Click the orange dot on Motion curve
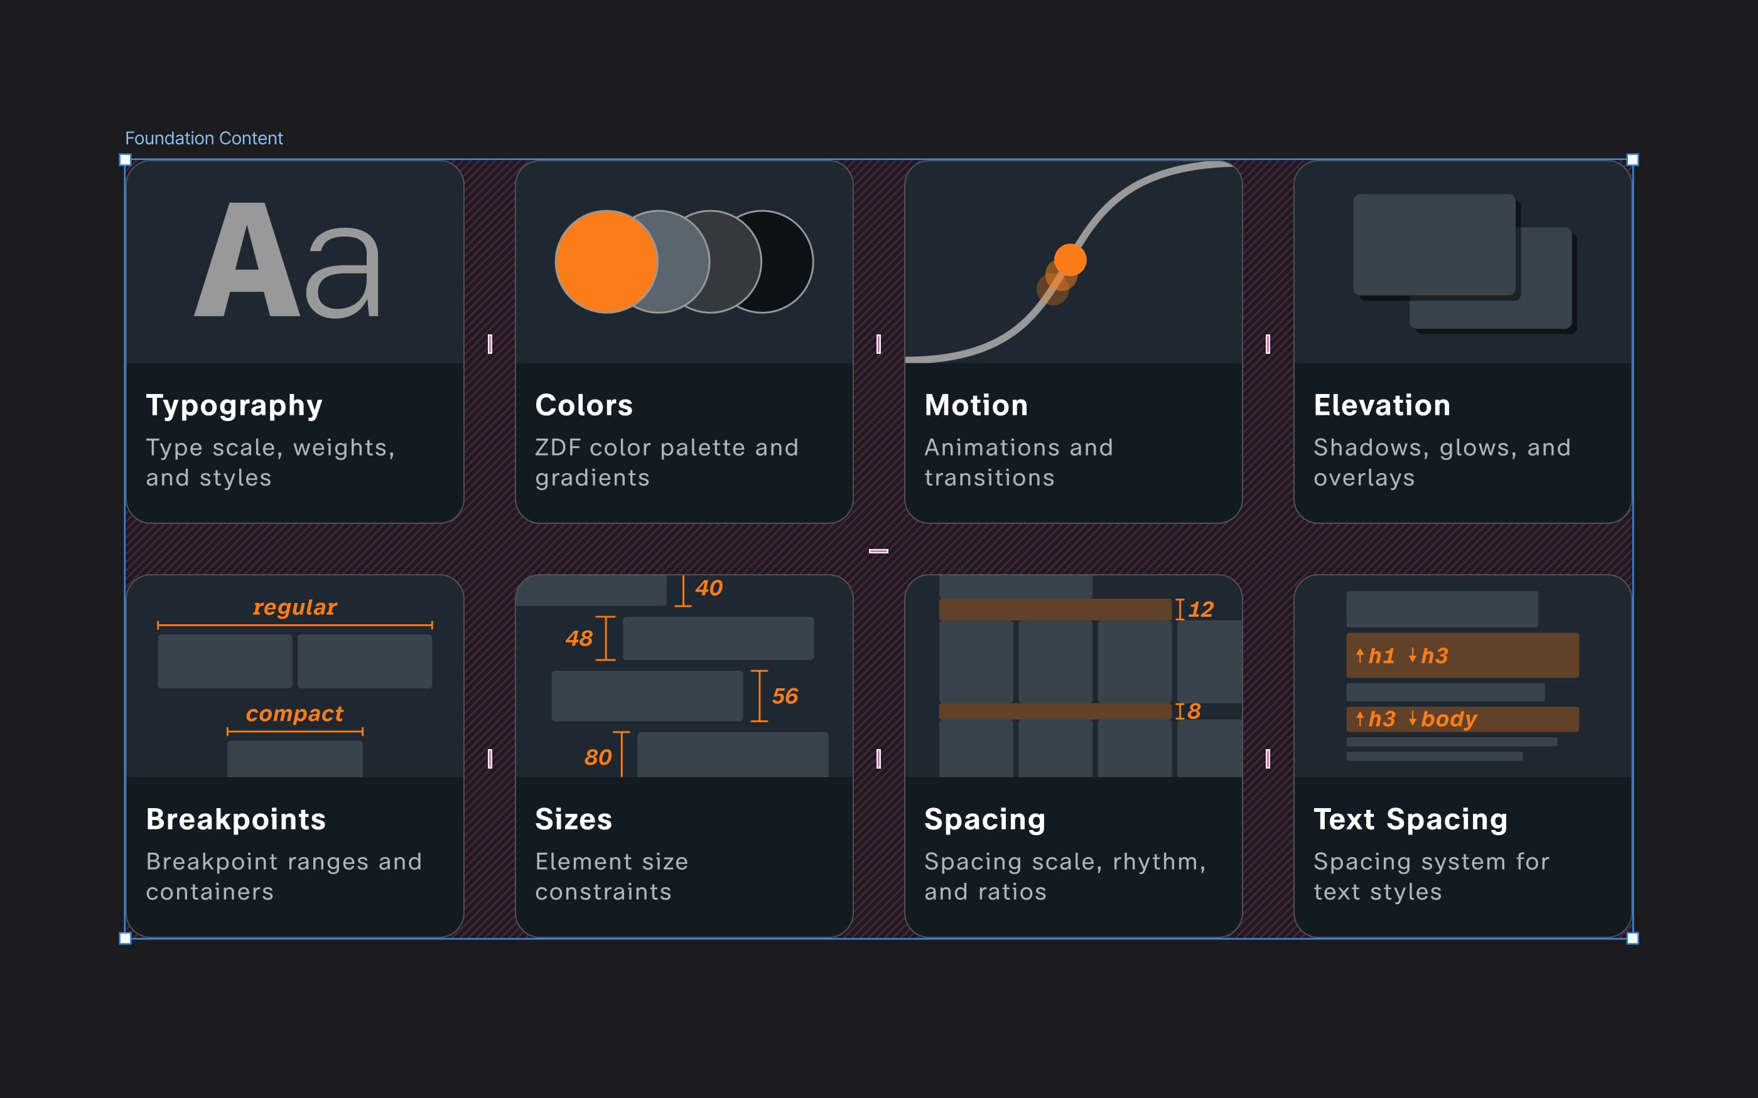 click(x=1070, y=259)
